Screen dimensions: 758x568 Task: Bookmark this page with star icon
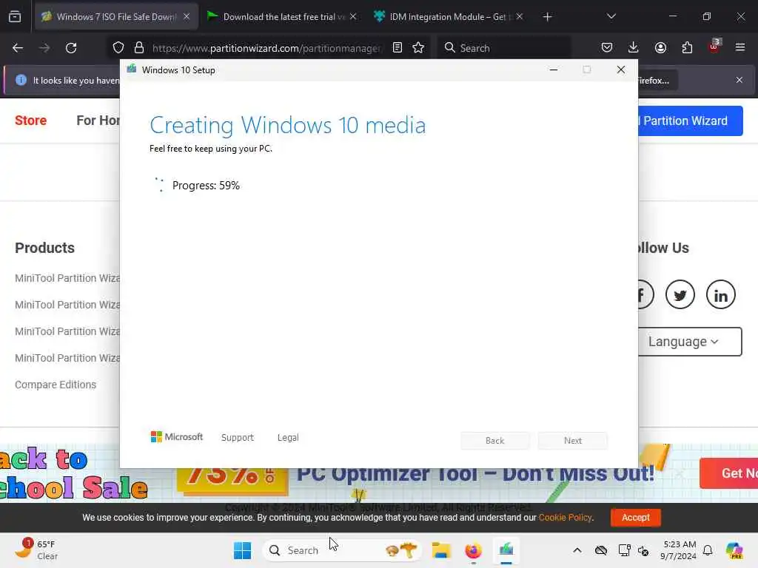tap(418, 47)
